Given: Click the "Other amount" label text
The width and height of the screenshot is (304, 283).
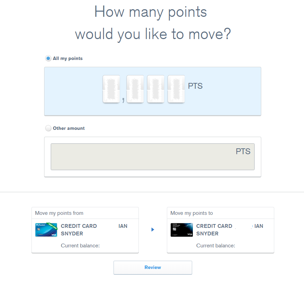Looking at the screenshot, I should pyautogui.click(x=69, y=128).
